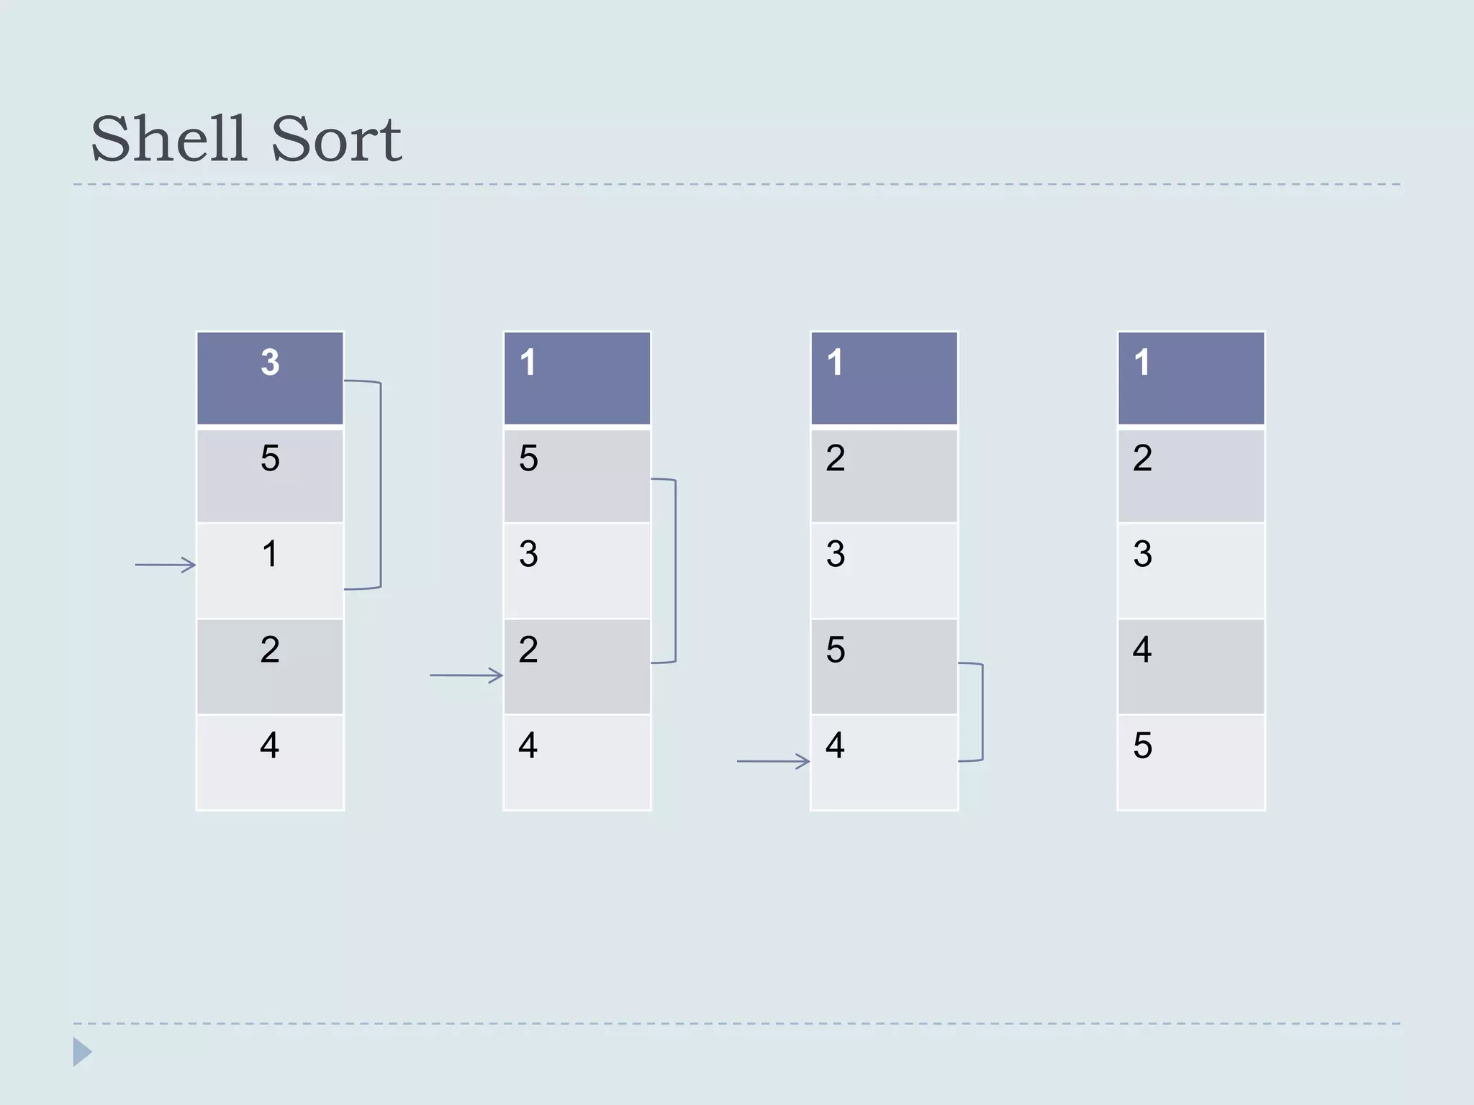Click bottom cell 5 in the fourth column
This screenshot has width=1474, height=1105.
pyautogui.click(x=1191, y=762)
